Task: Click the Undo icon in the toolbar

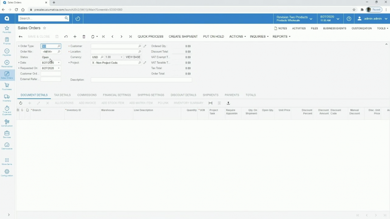Action: (66, 36)
